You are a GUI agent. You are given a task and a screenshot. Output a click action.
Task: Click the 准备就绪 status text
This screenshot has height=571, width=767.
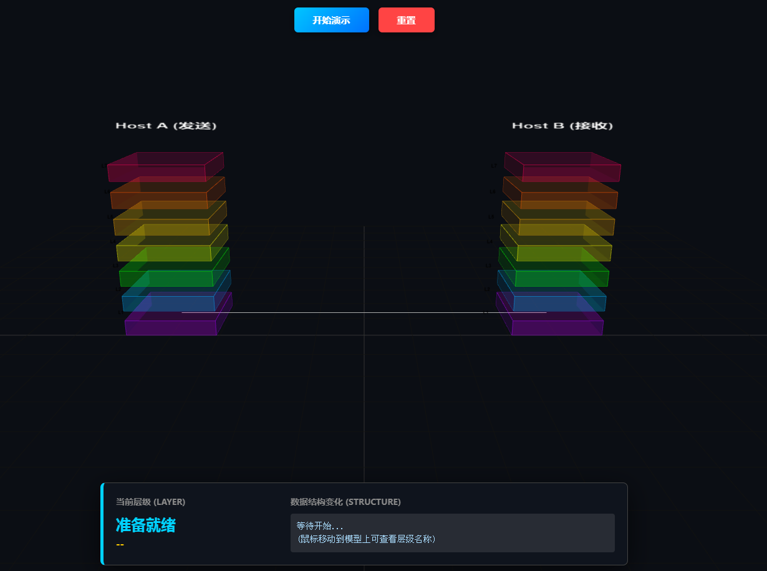pyautogui.click(x=145, y=525)
